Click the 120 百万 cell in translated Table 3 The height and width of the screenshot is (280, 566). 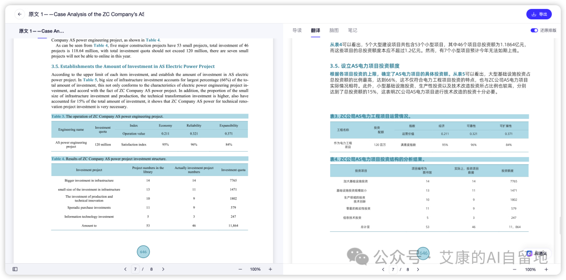point(379,144)
